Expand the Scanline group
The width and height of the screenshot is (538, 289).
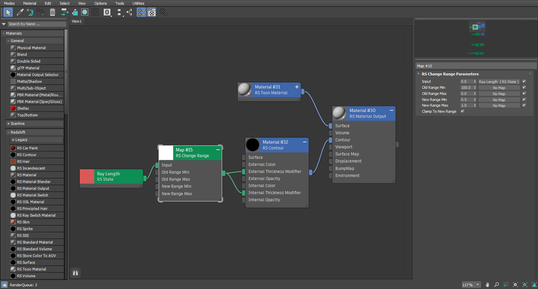pos(8,123)
